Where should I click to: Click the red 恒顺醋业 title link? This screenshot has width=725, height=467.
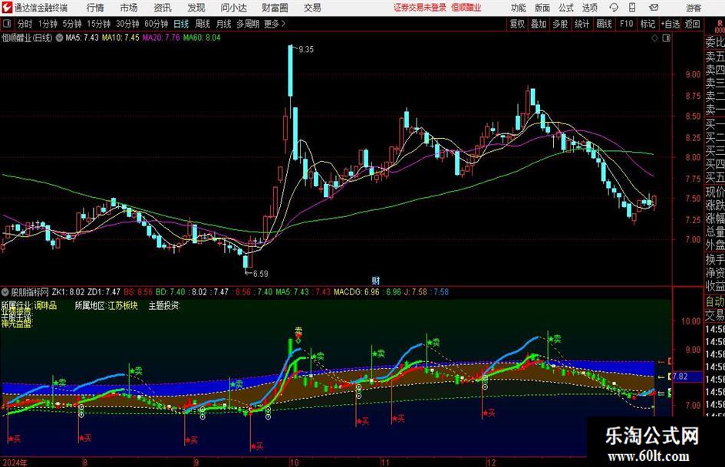(466, 8)
